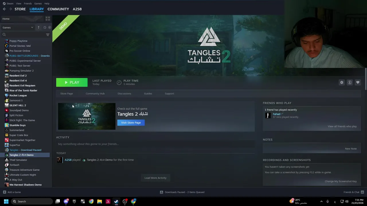Click the Add a Game plus icon
Viewport: 367px width, 206px height.
point(4,192)
